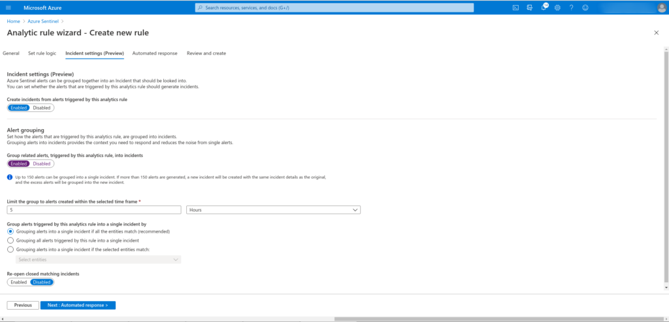Set Group related alerts toggle to Disabled

tap(42, 164)
